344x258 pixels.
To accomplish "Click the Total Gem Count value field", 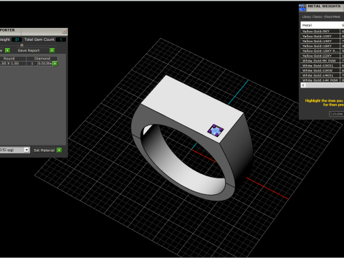I will point(61,39).
